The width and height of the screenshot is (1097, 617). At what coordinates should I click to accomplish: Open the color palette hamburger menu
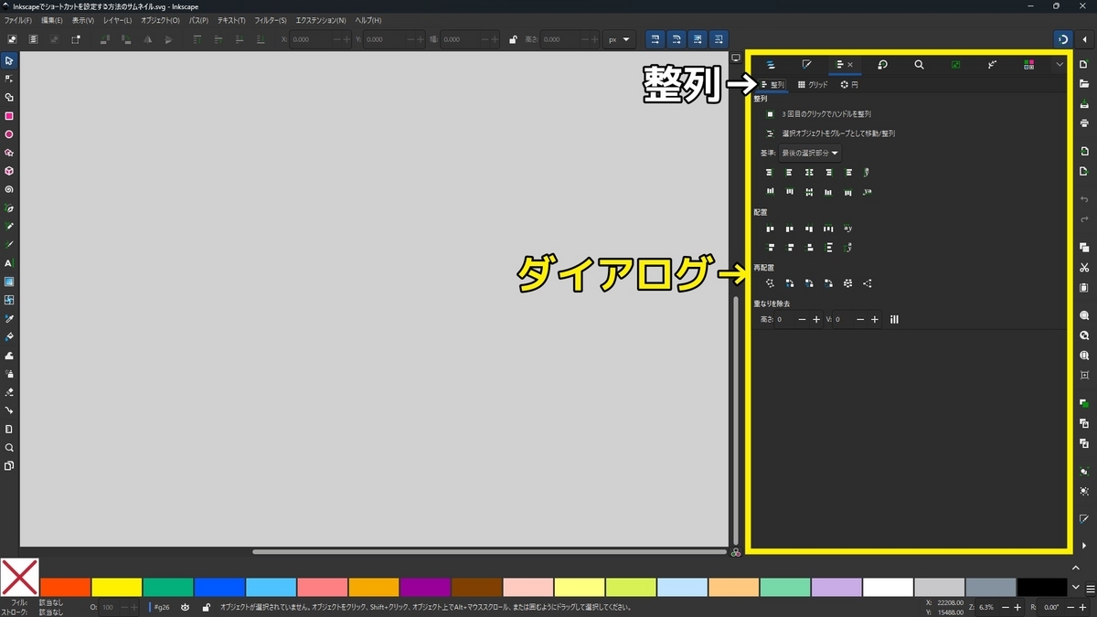(1091, 588)
